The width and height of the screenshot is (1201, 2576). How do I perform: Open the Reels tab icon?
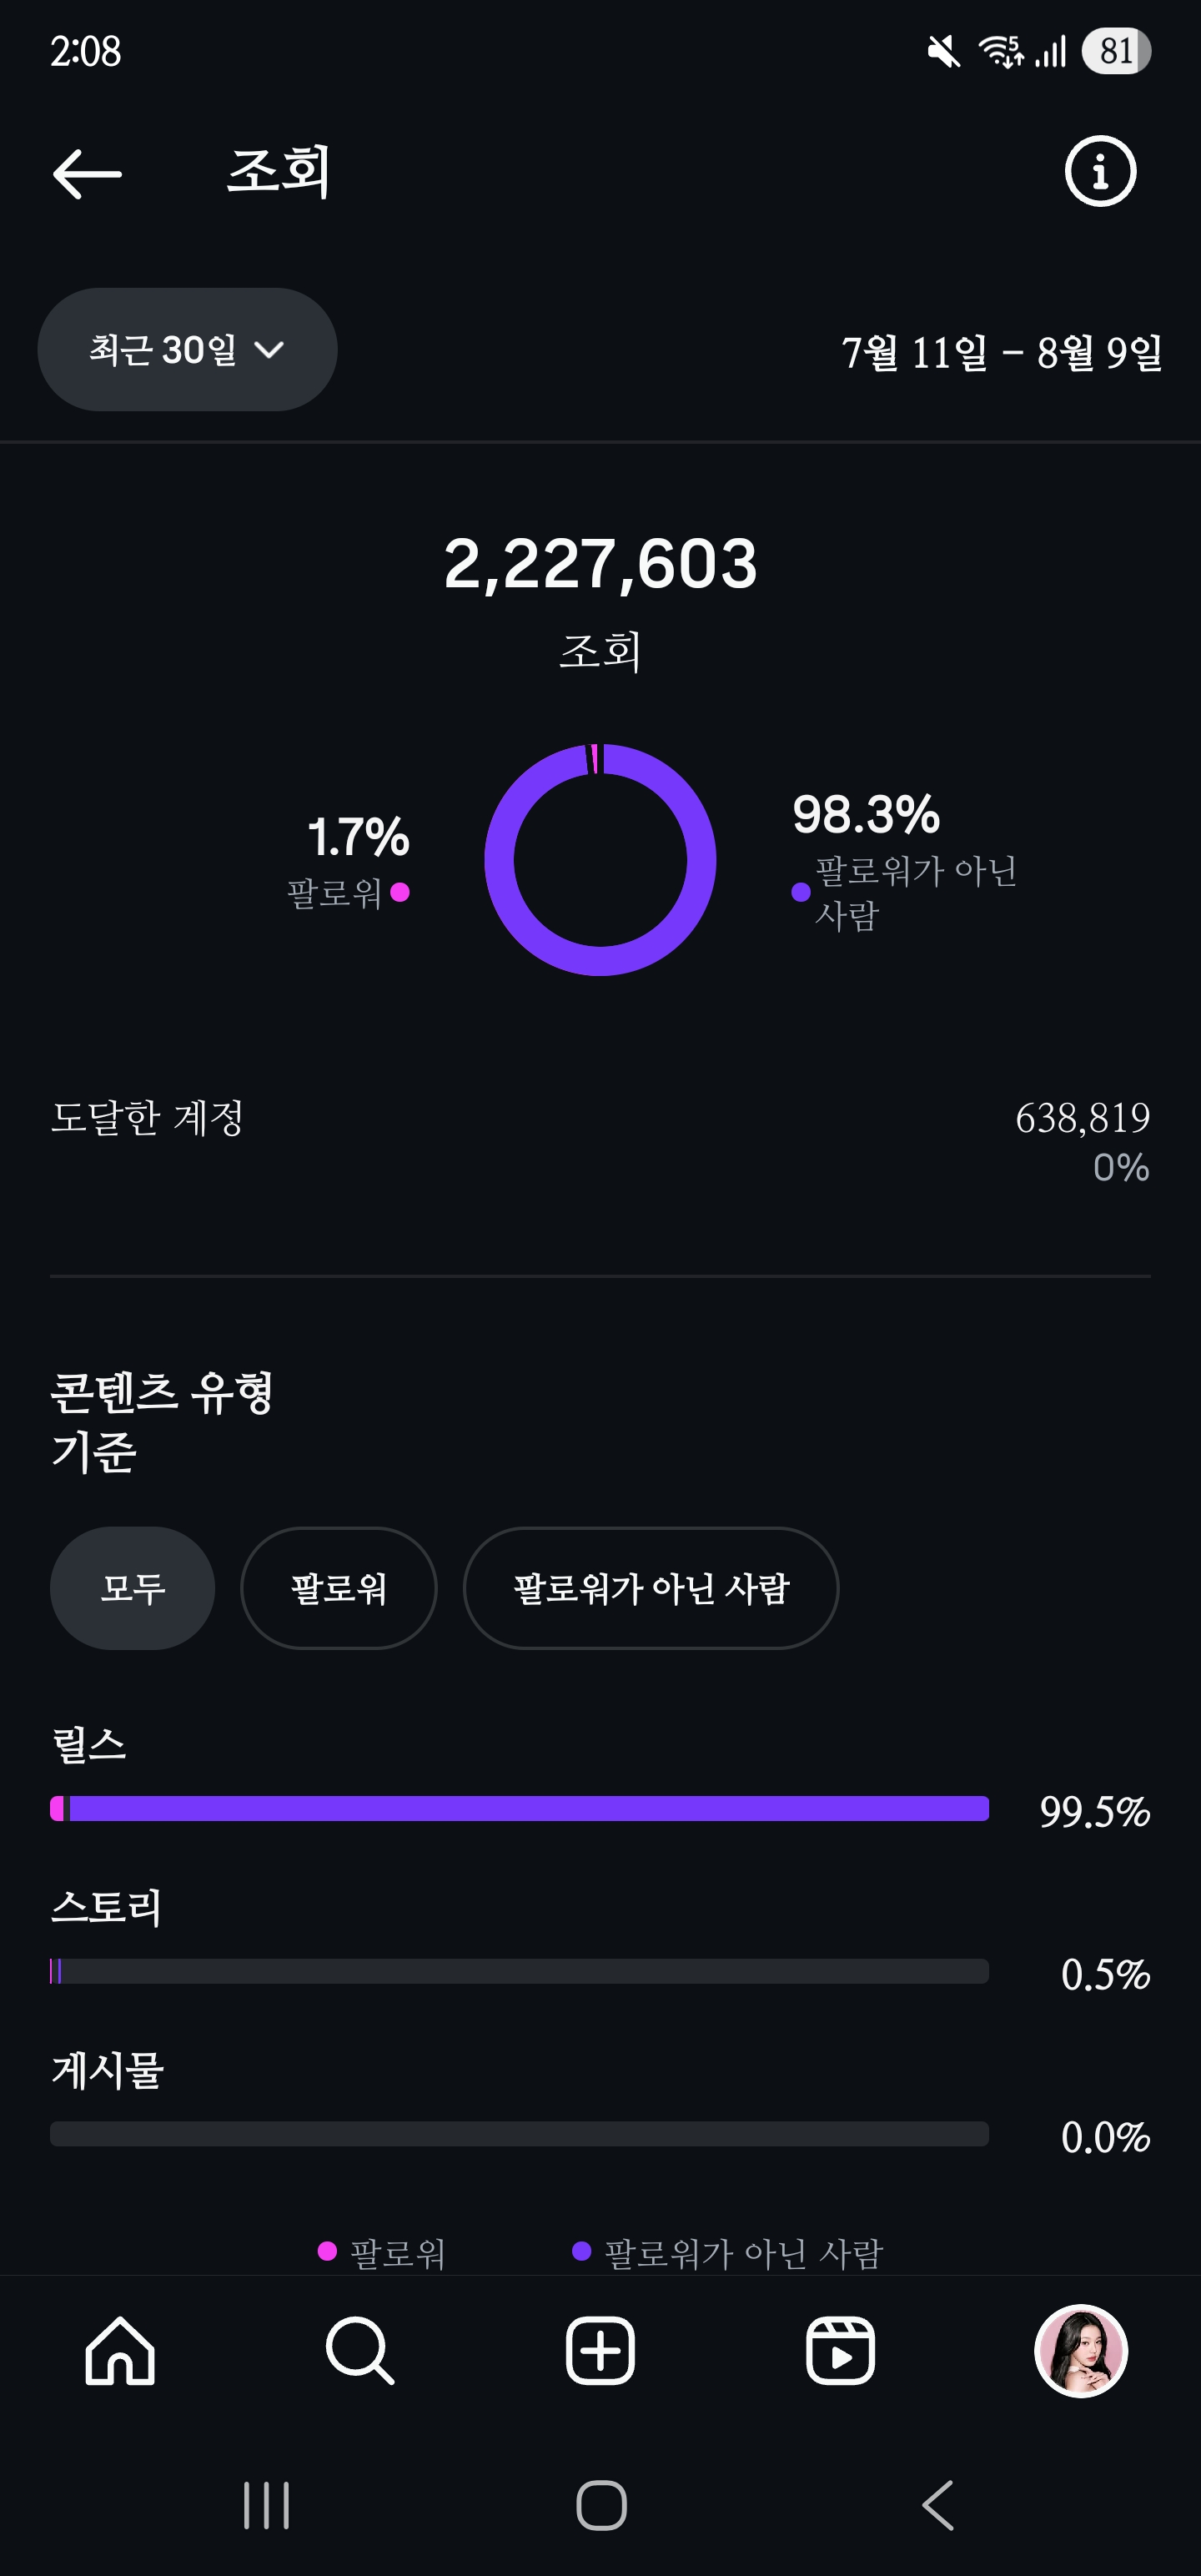[840, 2350]
